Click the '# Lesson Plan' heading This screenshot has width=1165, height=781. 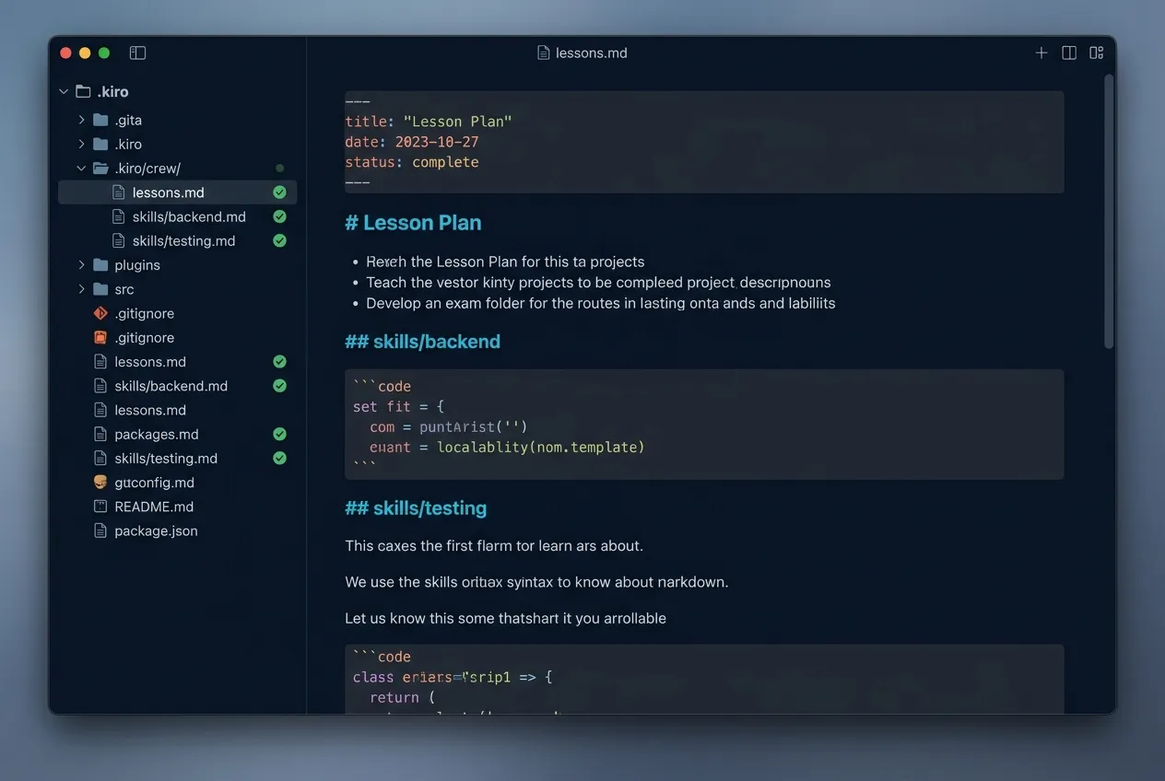click(413, 223)
